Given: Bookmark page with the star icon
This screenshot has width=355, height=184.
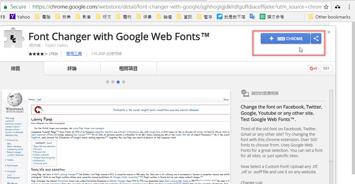Looking at the screenshot, I should [326, 7].
